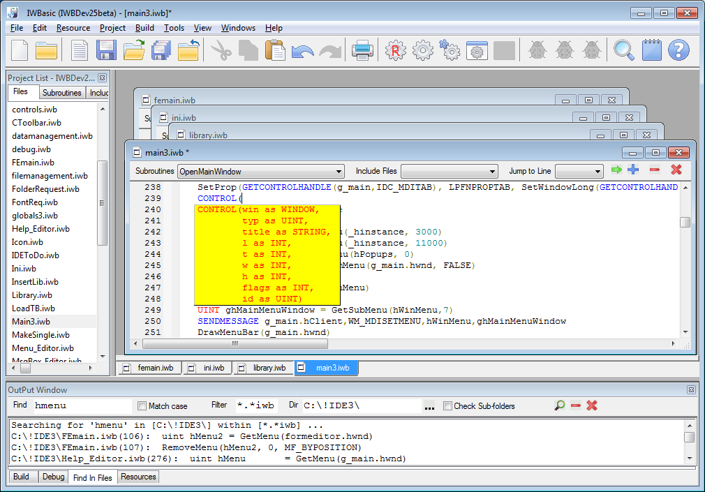Click the blue plus icon in main3.iwb
Screen dimensions: 705x492
point(633,170)
